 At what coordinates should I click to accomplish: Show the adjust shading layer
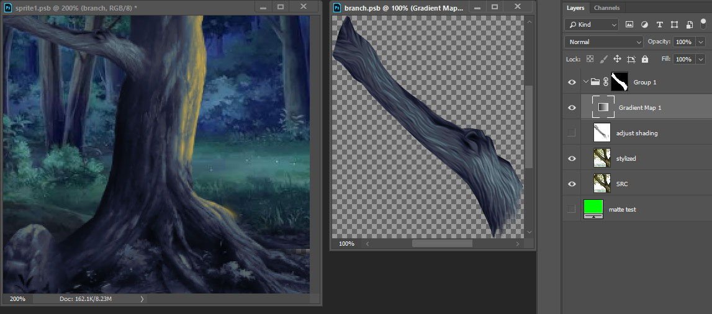[x=572, y=133]
